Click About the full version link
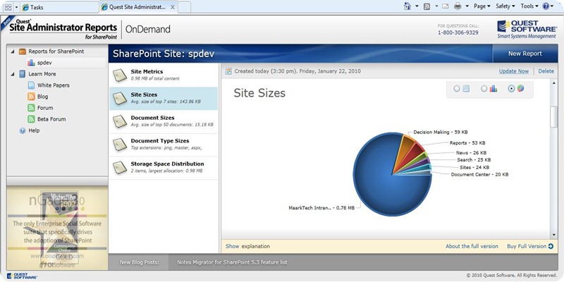Screen dimensions: 564x282 coord(472,246)
